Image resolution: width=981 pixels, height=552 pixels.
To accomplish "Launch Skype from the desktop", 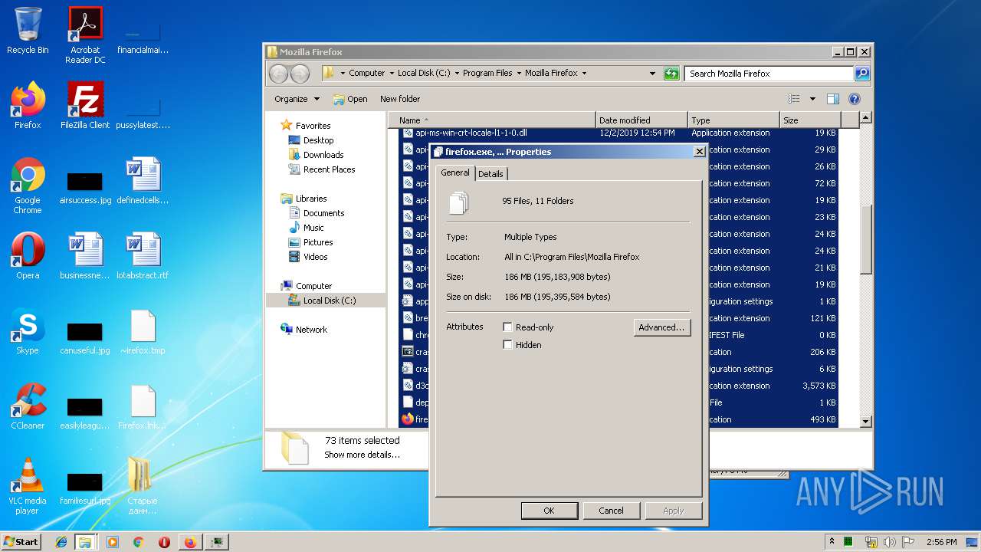I will tap(28, 331).
